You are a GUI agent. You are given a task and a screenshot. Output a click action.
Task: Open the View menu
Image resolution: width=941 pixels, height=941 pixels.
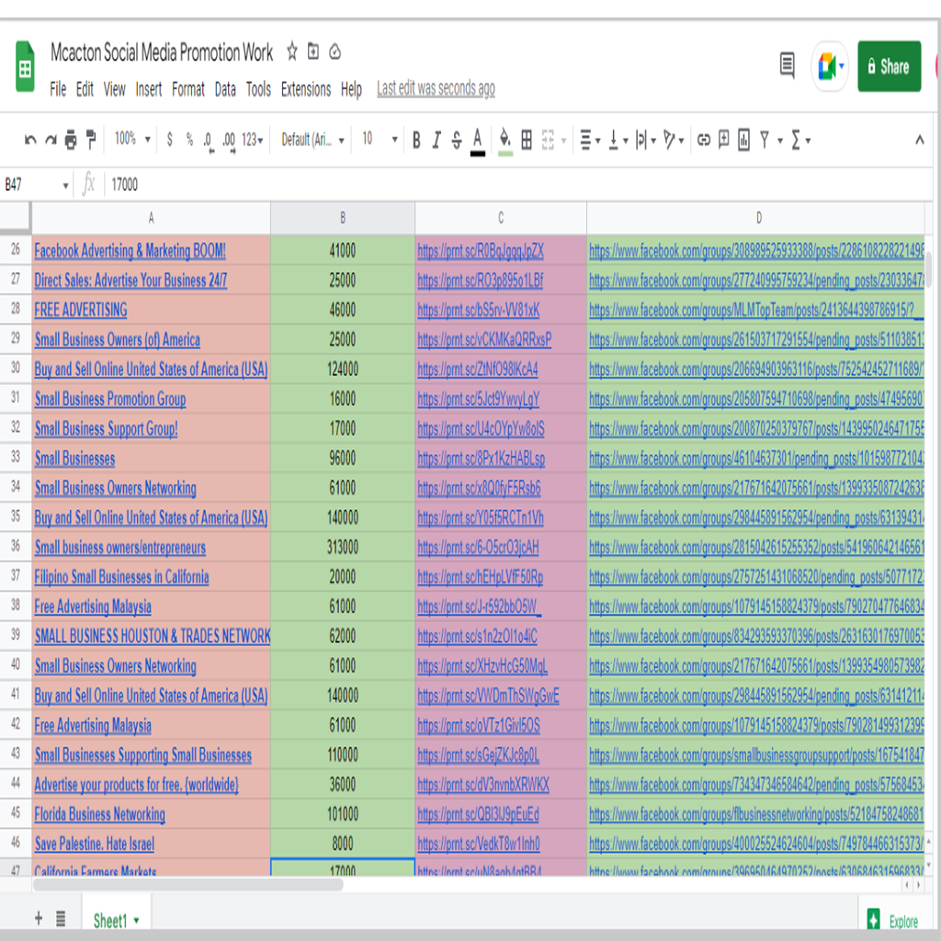point(115,89)
